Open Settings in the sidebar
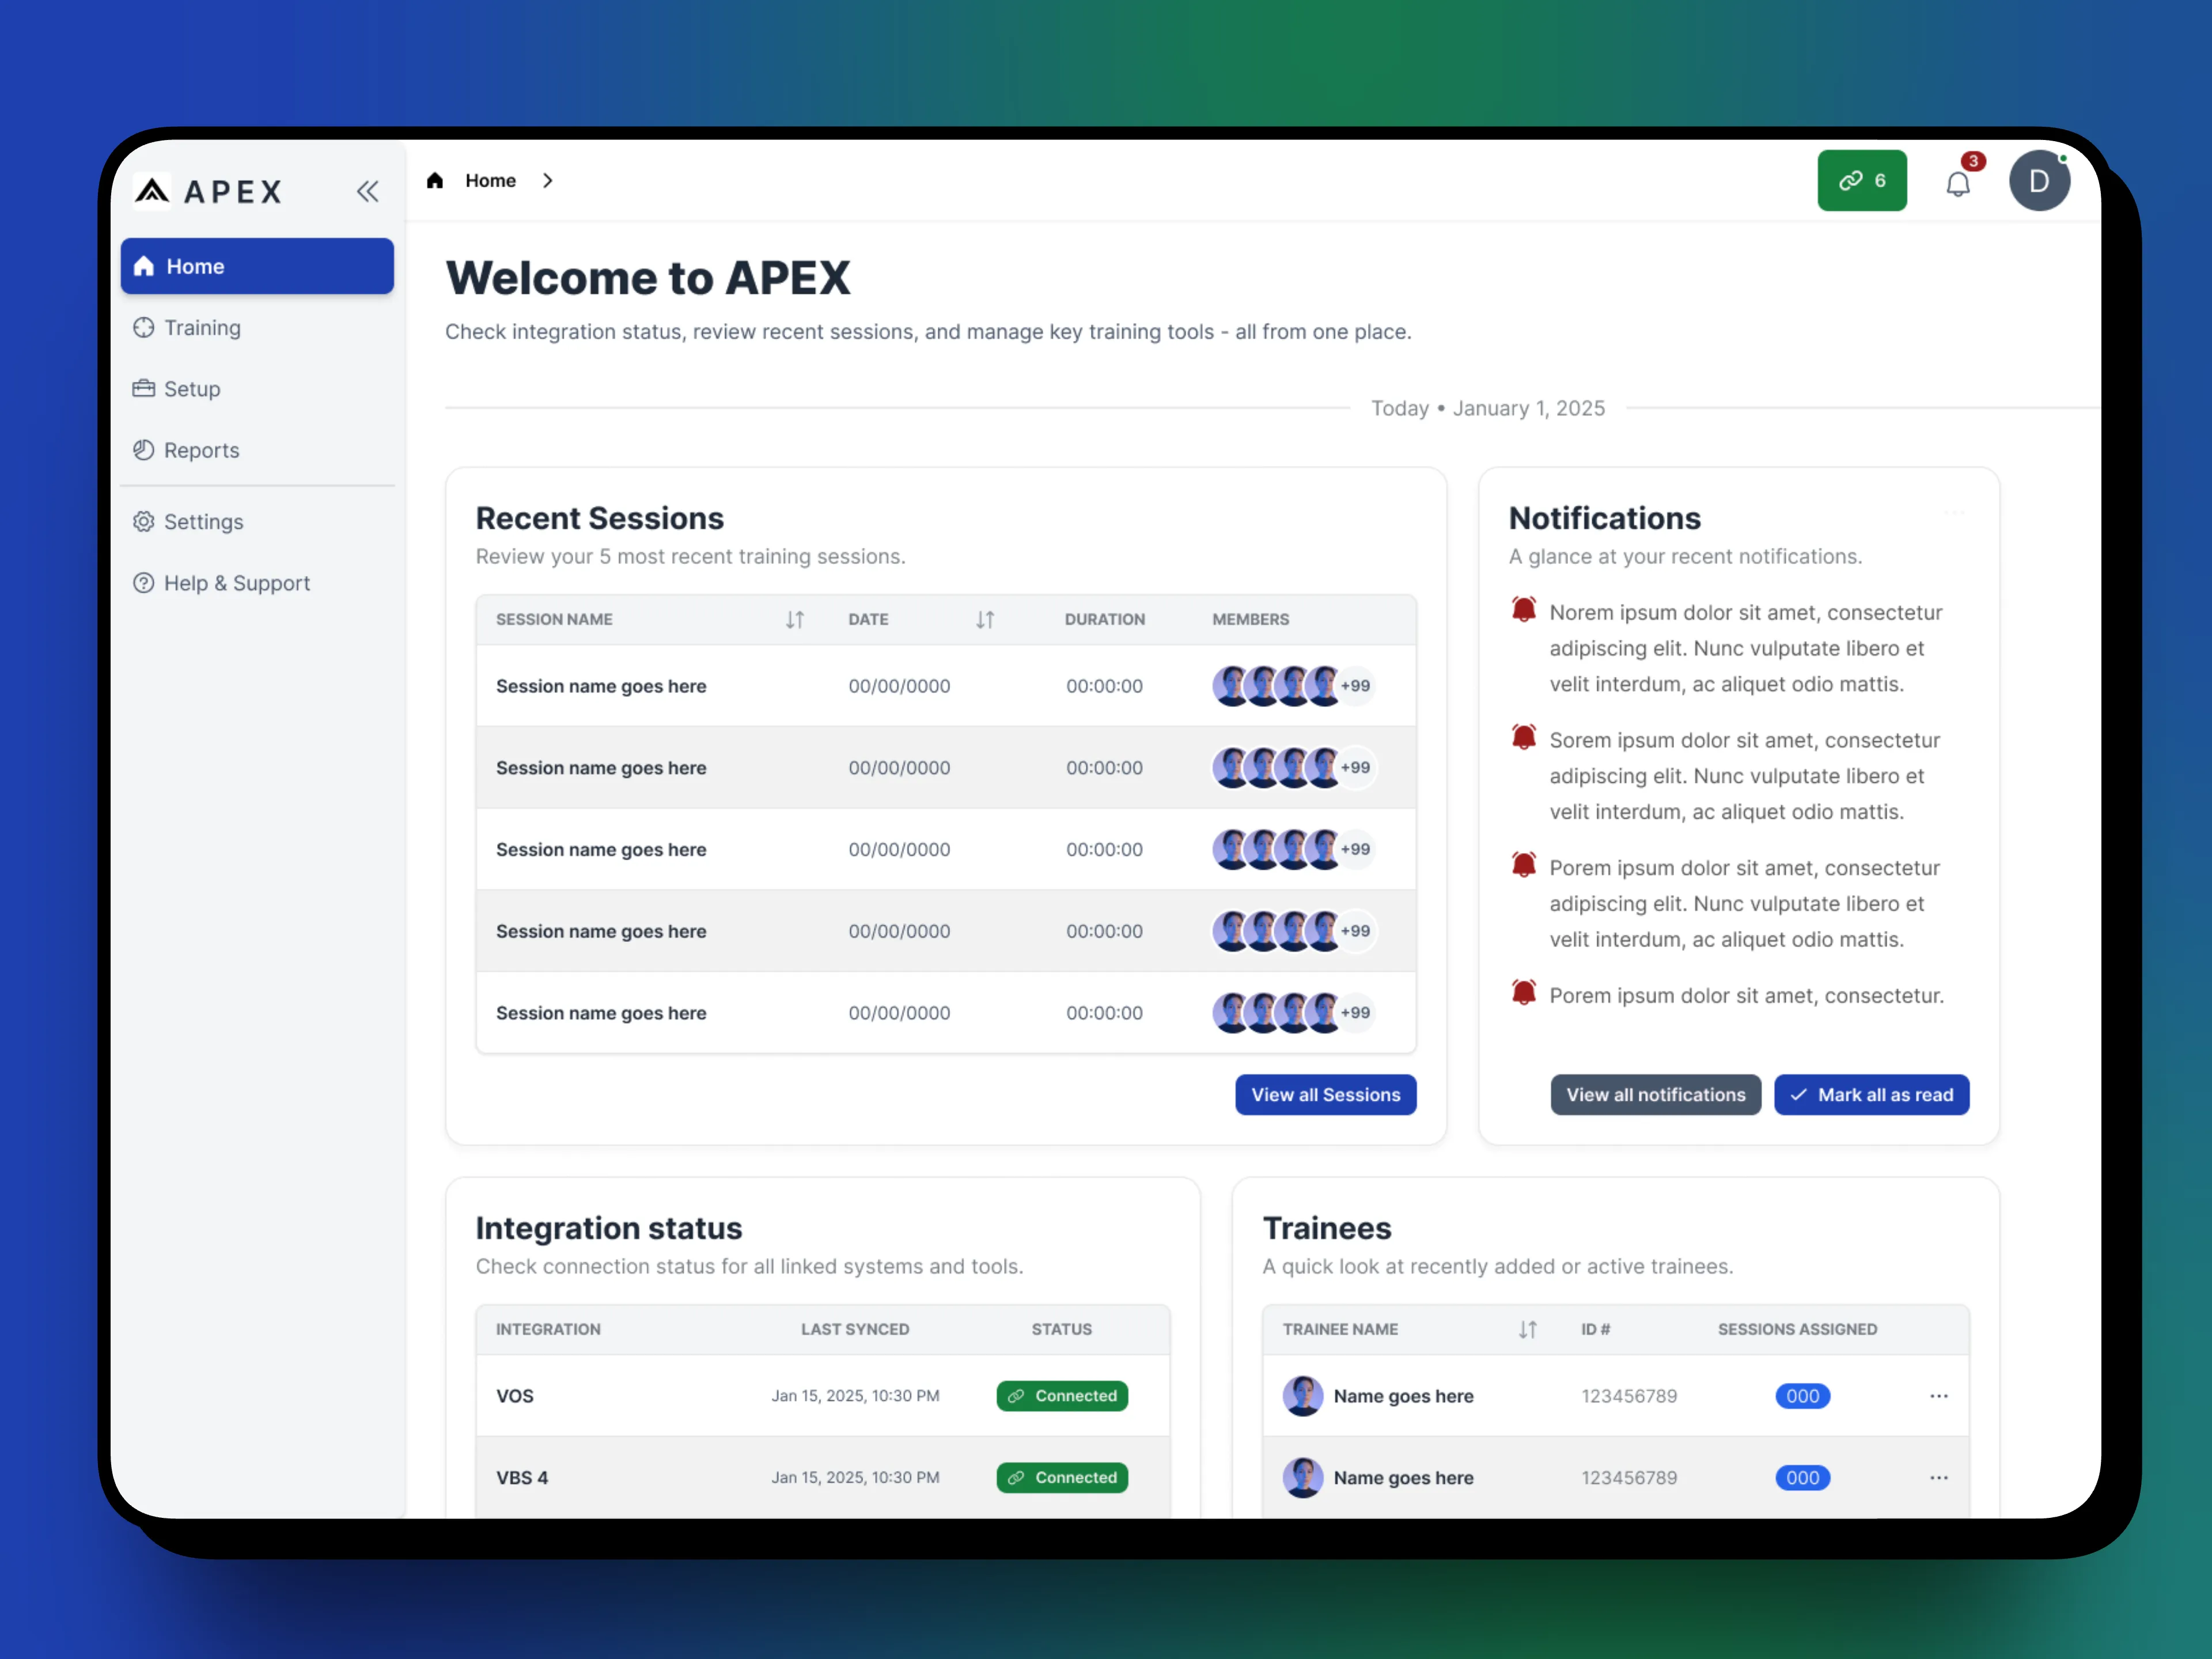Image resolution: width=2212 pixels, height=1659 pixels. (257, 522)
